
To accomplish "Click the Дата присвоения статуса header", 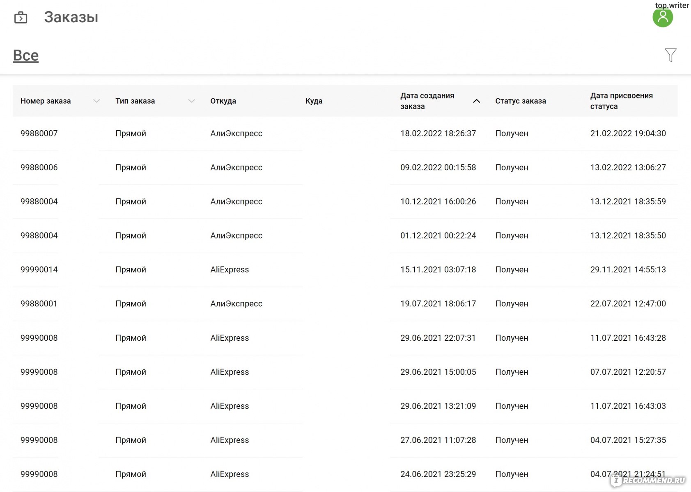I will pos(621,101).
